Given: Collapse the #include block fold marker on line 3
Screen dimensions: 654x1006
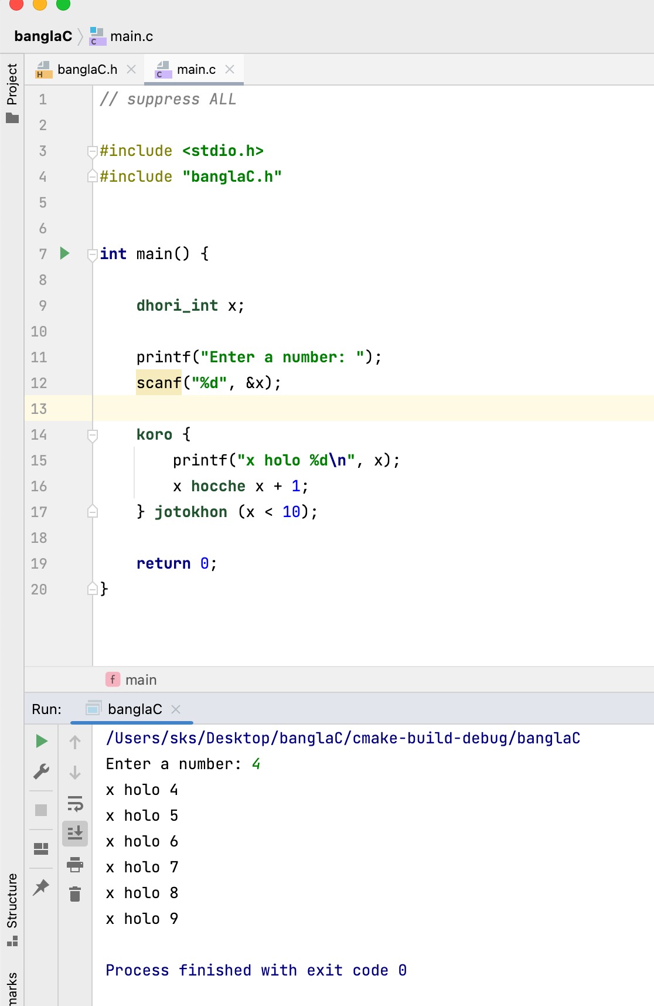Looking at the screenshot, I should tap(92, 151).
